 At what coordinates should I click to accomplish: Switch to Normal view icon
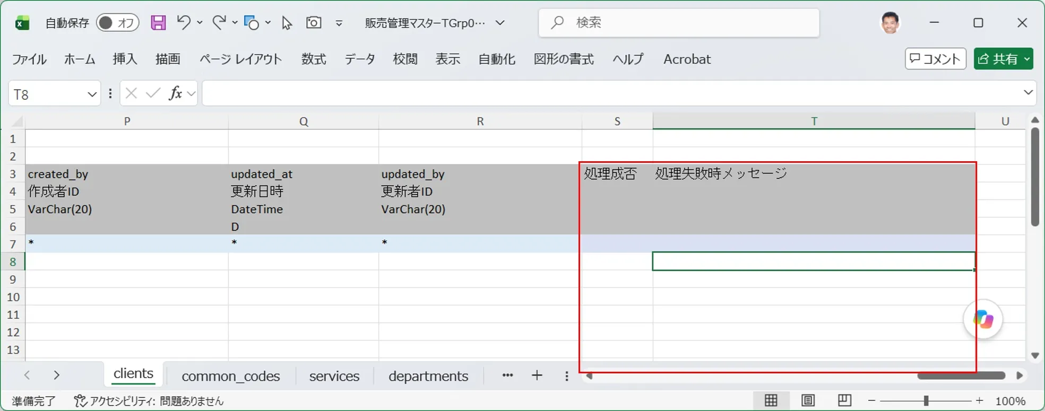[x=771, y=401]
